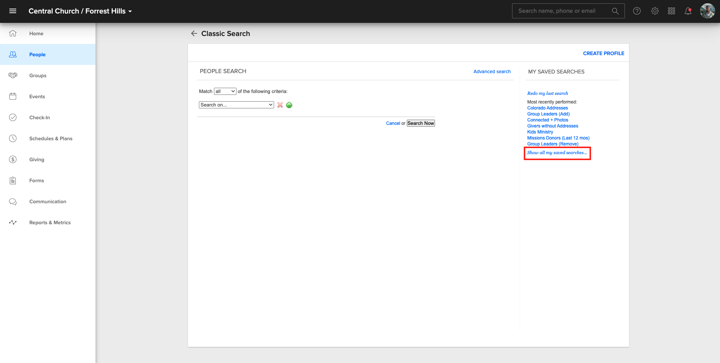Open the notifications bell icon
Image resolution: width=720 pixels, height=363 pixels.
click(688, 11)
